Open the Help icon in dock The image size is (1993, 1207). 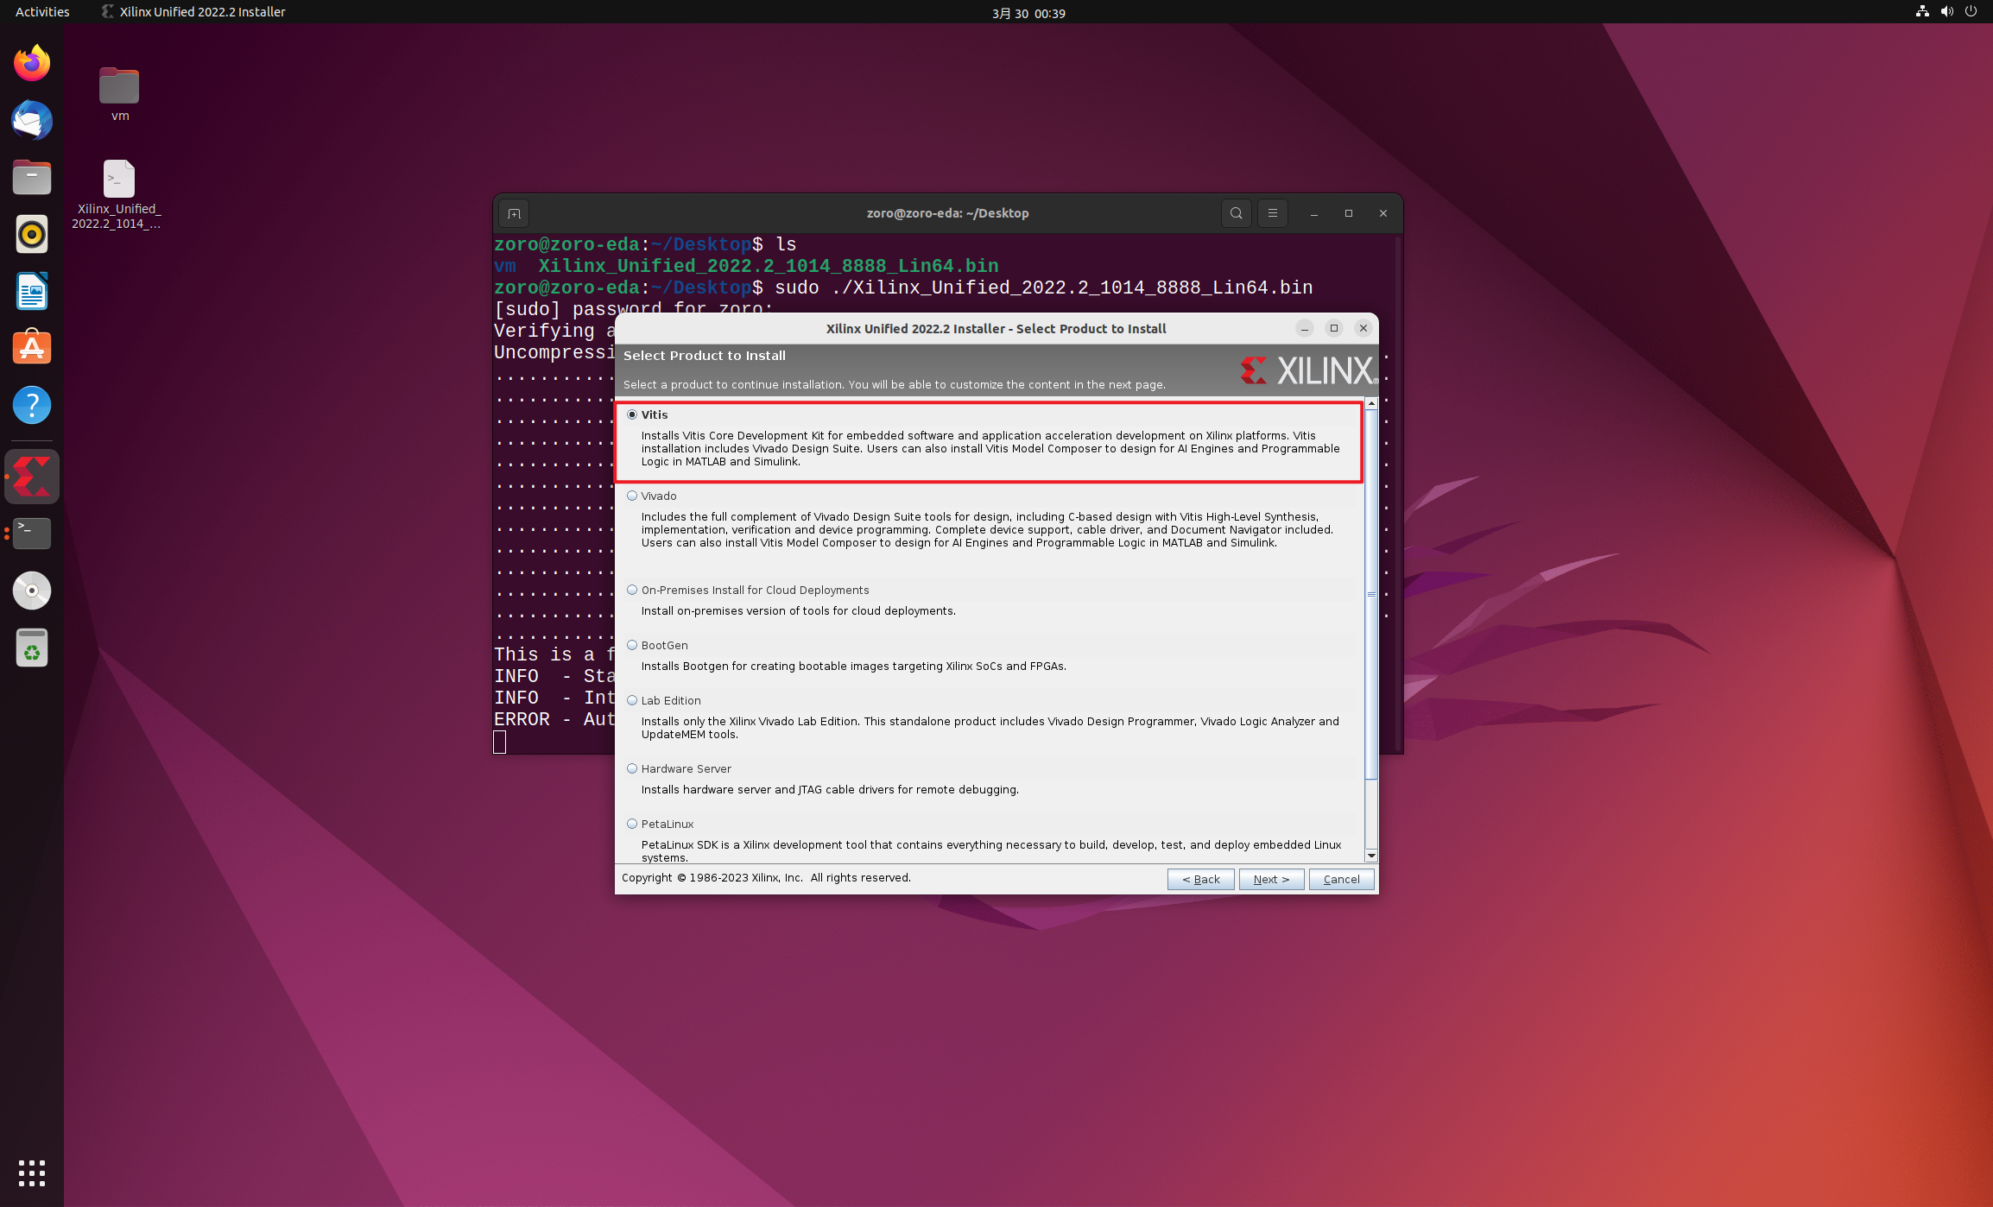pos(32,405)
